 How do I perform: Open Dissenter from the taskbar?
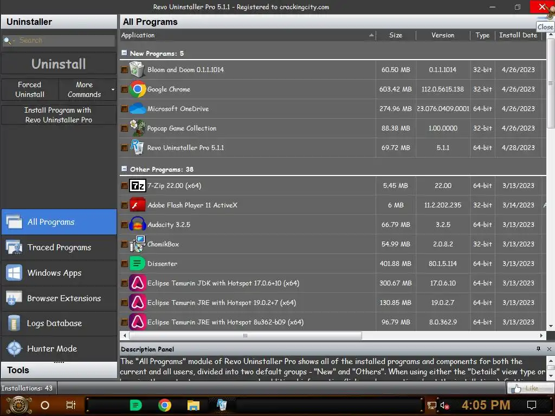(x=136, y=405)
